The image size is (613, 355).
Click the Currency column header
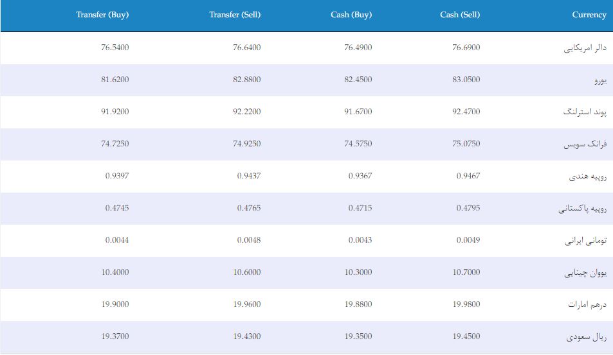(589, 15)
